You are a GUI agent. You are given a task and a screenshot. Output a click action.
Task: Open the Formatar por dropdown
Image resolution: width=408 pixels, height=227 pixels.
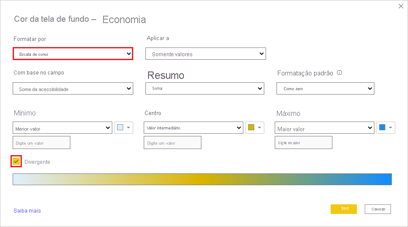[x=73, y=54]
